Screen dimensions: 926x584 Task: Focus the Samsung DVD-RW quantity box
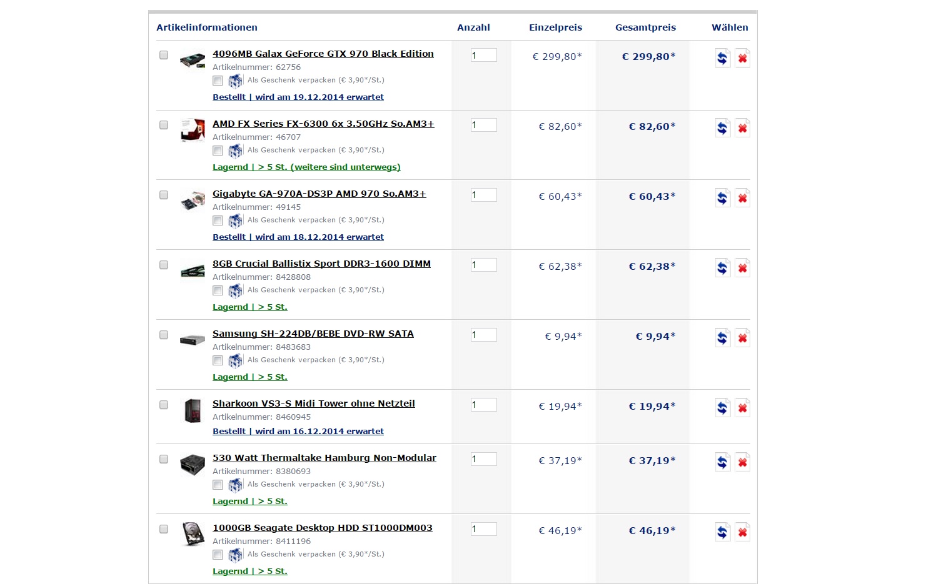(483, 335)
